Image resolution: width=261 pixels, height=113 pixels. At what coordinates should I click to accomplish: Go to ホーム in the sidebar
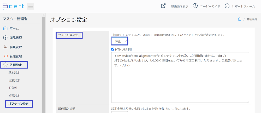point(14,28)
